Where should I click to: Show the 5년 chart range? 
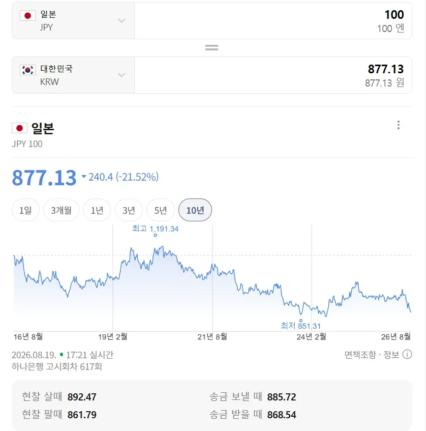[x=161, y=210]
